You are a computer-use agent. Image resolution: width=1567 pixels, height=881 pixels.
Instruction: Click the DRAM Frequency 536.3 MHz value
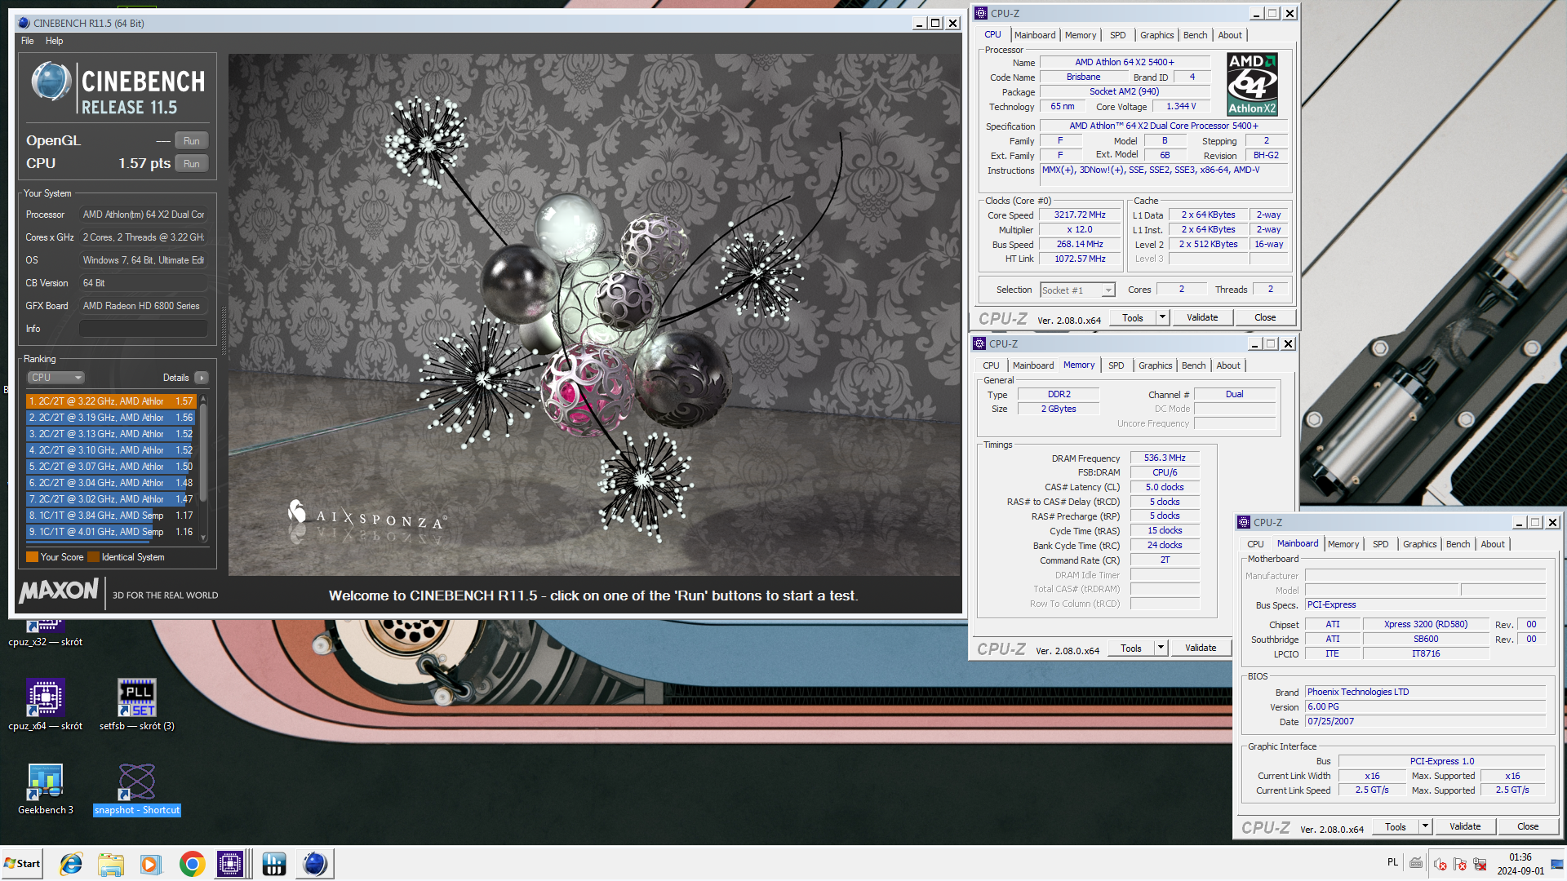coord(1165,458)
